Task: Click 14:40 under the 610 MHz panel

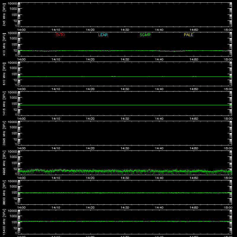Action: [x=159, y=89]
